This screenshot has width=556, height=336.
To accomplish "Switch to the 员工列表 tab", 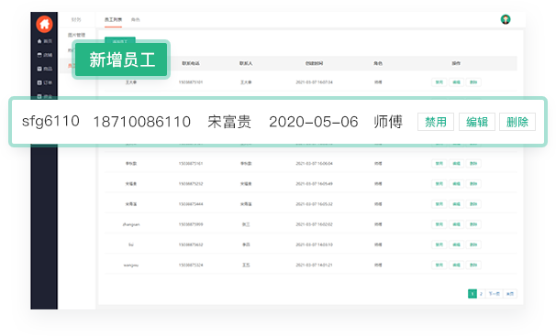I will click(113, 20).
